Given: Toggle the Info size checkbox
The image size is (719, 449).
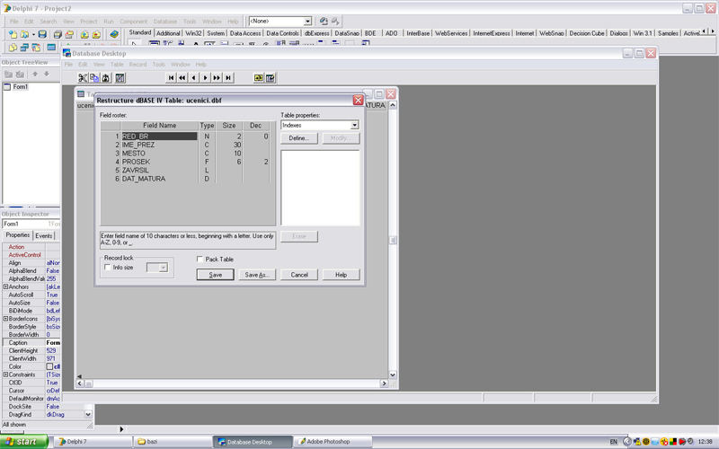Looking at the screenshot, I should (x=108, y=268).
